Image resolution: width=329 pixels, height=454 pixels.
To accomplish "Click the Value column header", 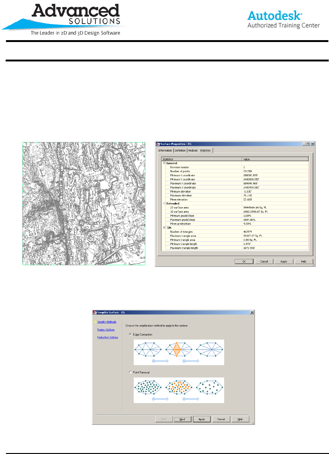I will [x=275, y=159].
